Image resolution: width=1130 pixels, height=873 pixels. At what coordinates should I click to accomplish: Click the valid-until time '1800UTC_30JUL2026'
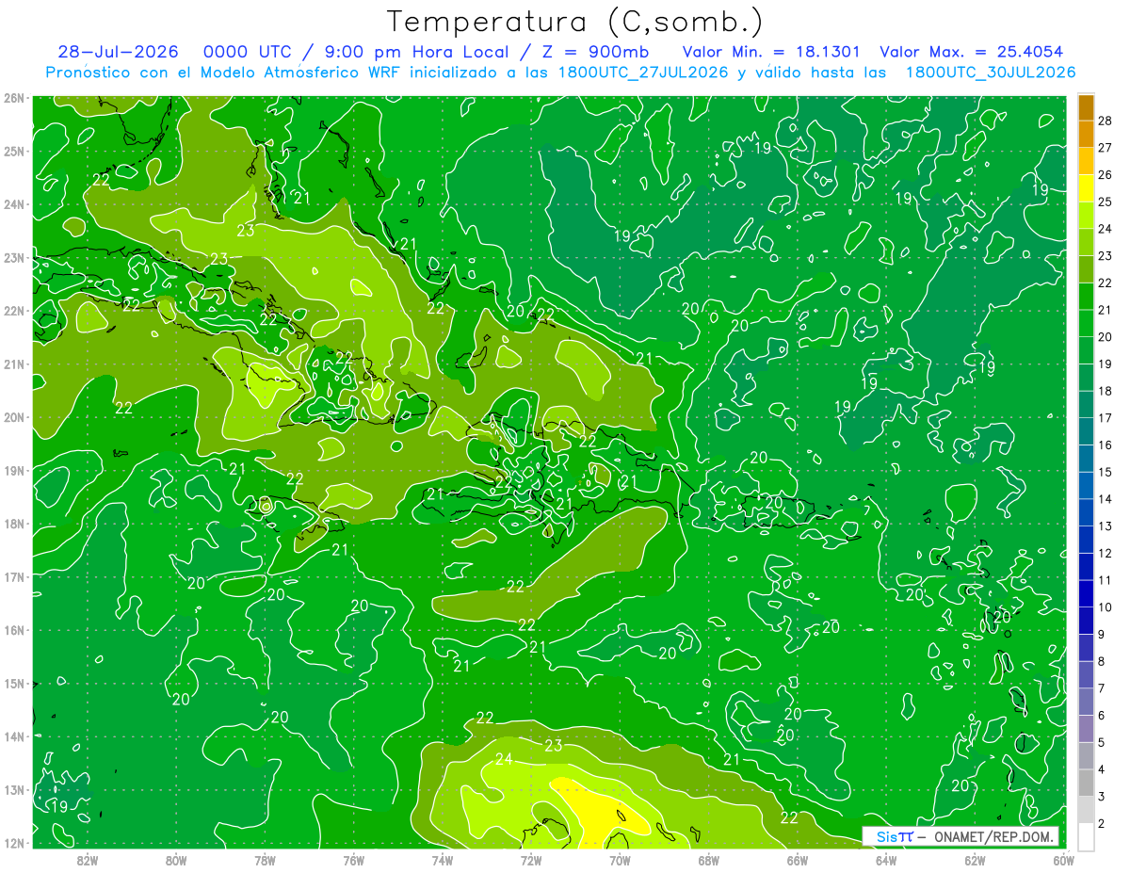[990, 72]
